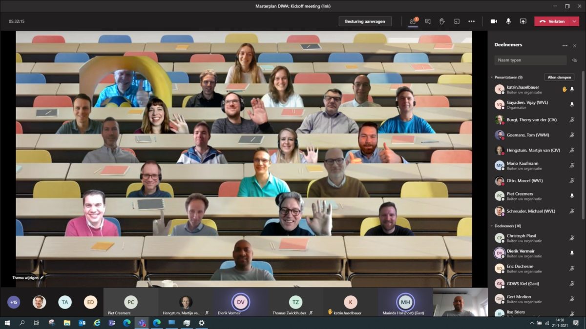Screen dimensions: 586x329
Task: Select Hengstum, Martijn tile in bottom strip
Action: [186, 302]
